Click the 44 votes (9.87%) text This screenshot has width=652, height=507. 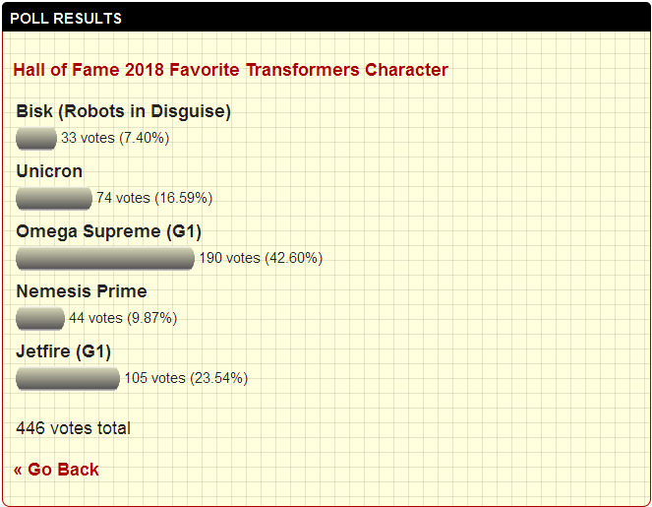(123, 318)
